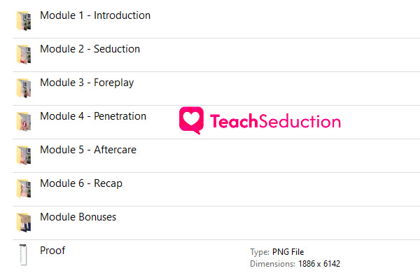Click the TeachSeduction watermark text

[275, 121]
